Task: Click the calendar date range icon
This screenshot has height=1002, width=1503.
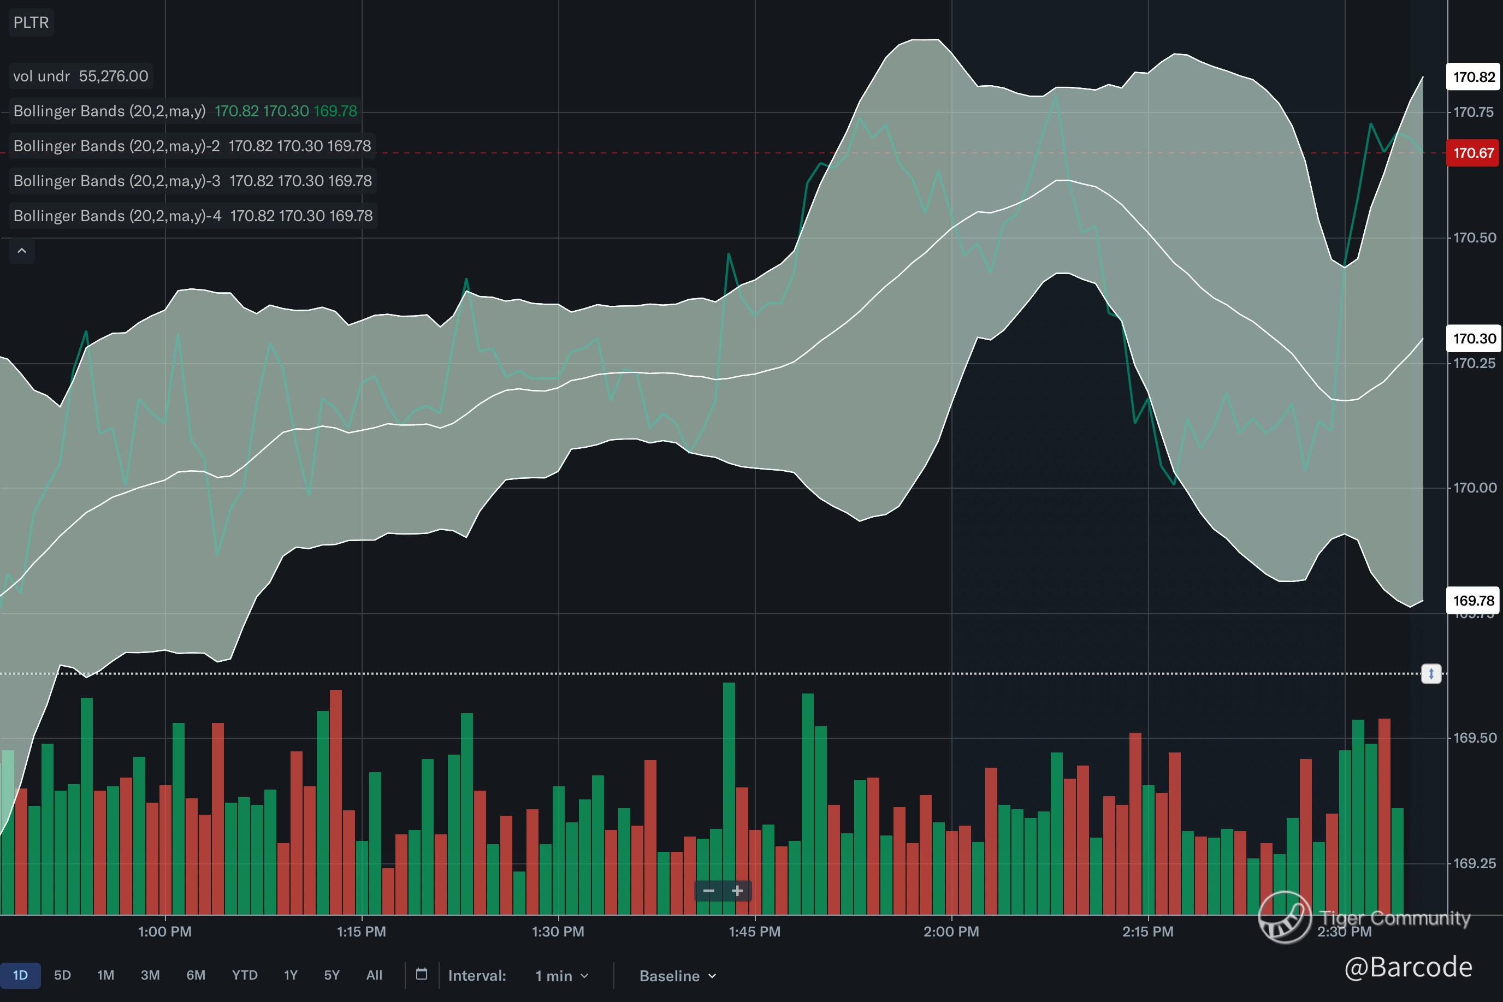Action: pyautogui.click(x=421, y=975)
